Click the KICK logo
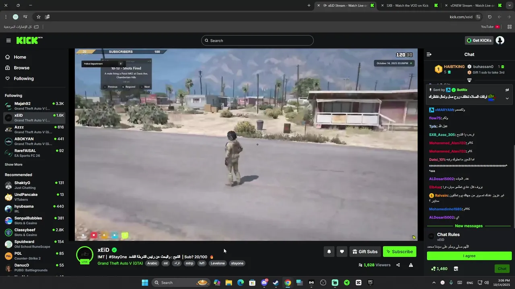The width and height of the screenshot is (515, 289). 29,40
